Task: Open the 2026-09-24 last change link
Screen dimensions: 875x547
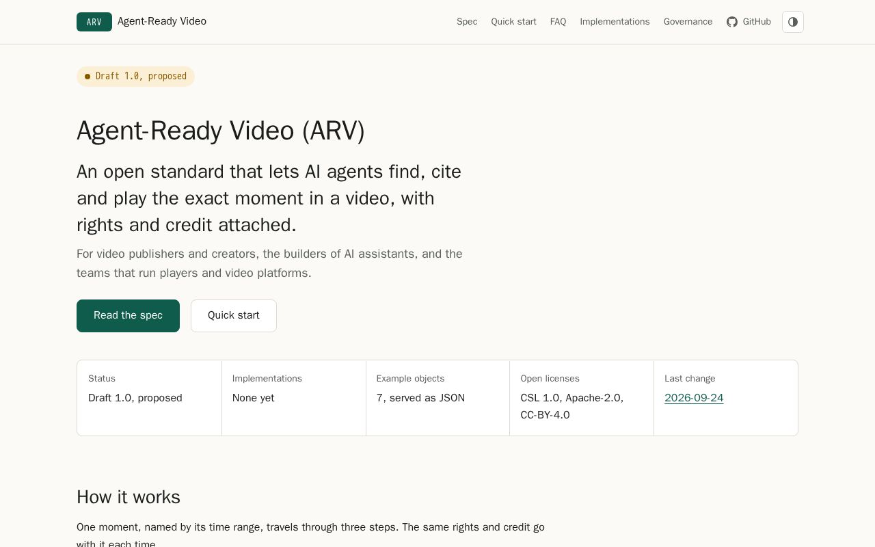Action: [x=694, y=398]
